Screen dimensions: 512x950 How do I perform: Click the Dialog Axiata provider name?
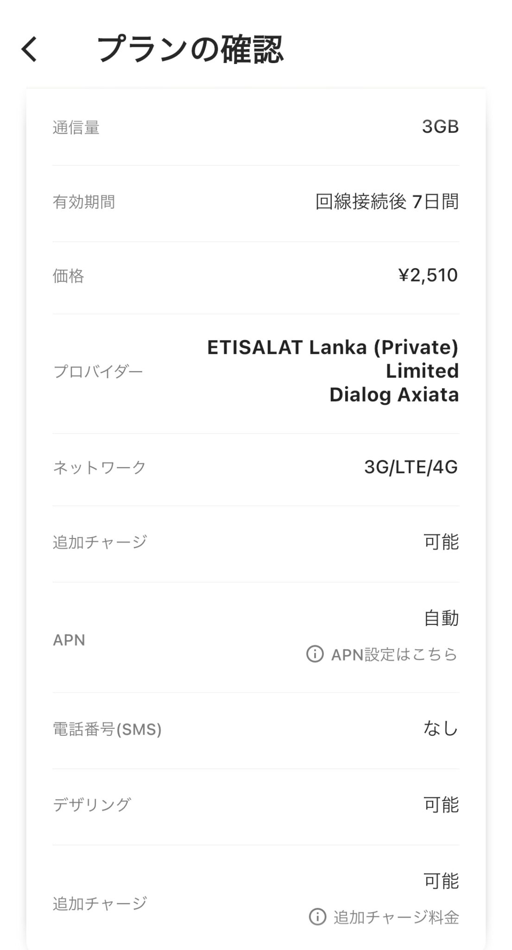coord(394,395)
